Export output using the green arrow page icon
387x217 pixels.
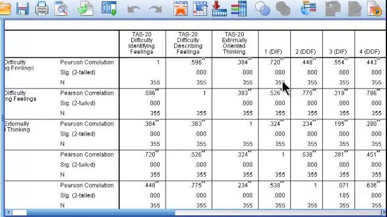[85, 8]
